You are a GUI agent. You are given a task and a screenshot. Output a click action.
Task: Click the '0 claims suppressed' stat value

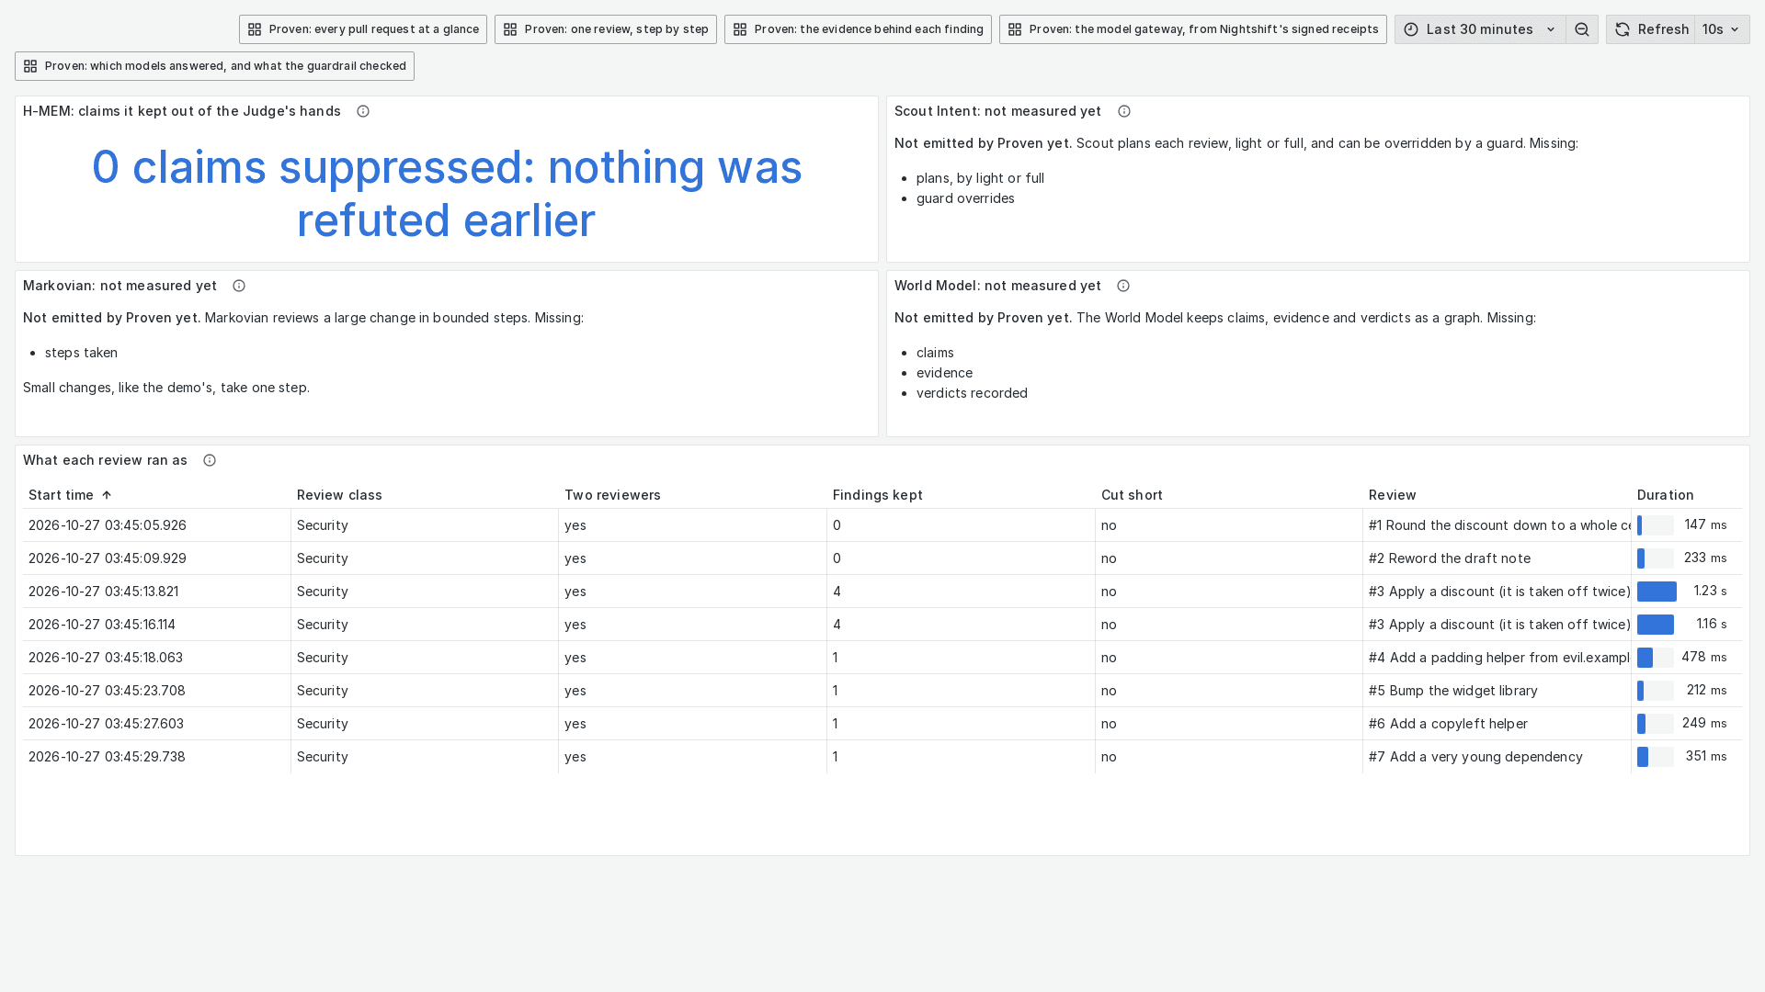tap(447, 194)
